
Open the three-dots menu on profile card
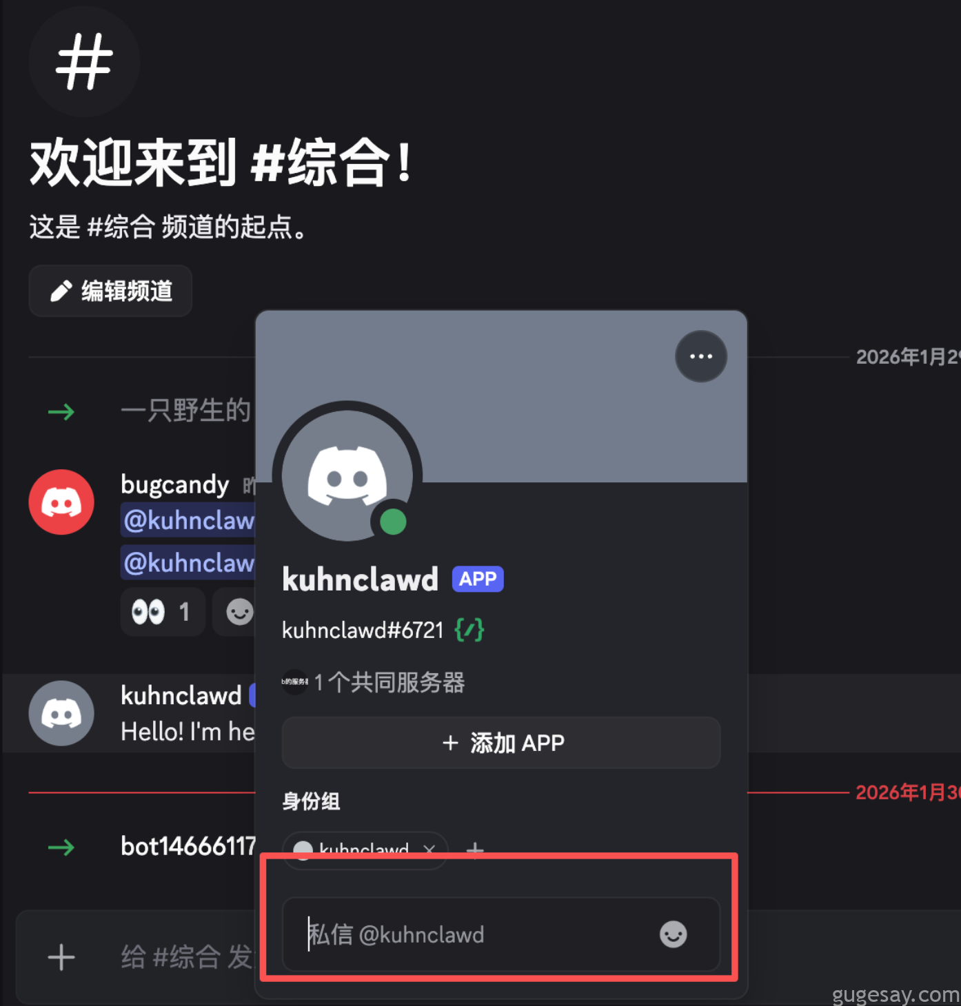700,356
